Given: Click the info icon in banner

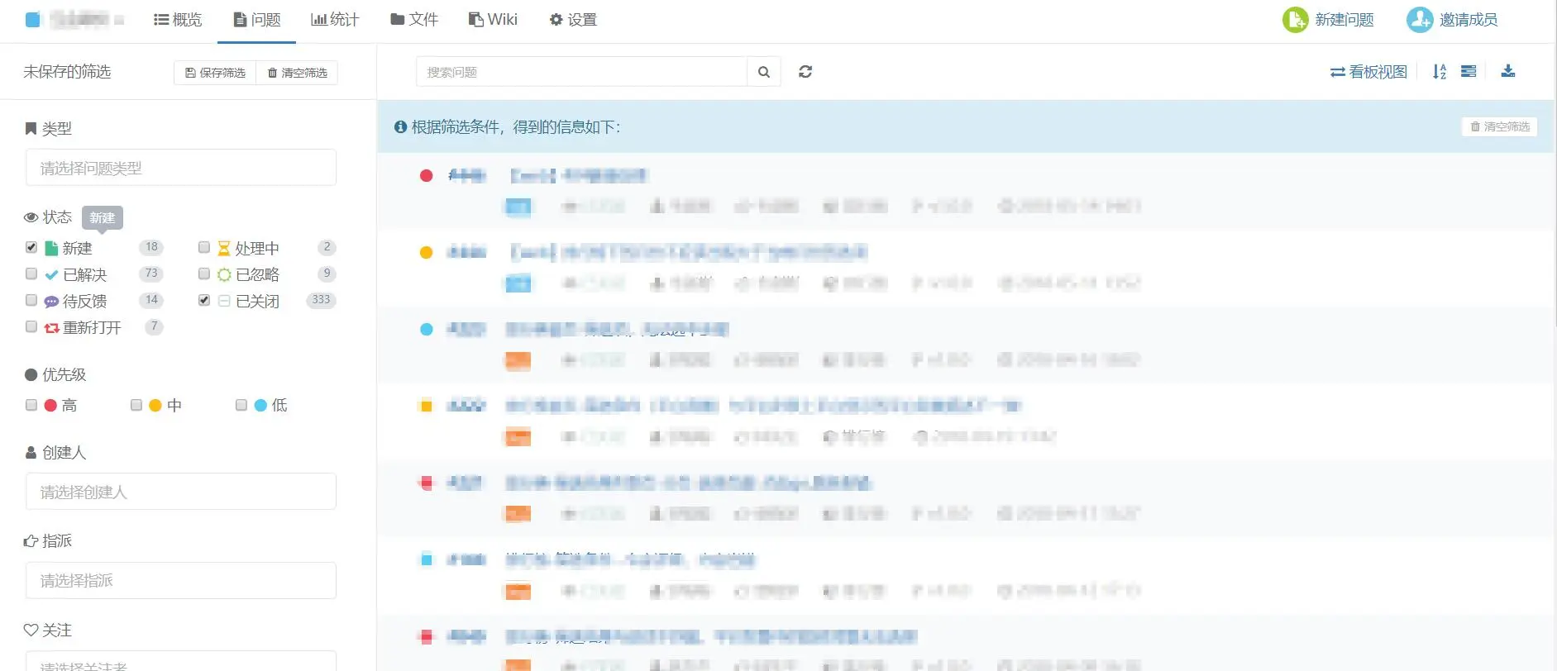Looking at the screenshot, I should (x=400, y=126).
